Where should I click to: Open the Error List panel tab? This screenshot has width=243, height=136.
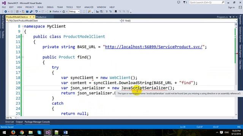tap(9, 122)
